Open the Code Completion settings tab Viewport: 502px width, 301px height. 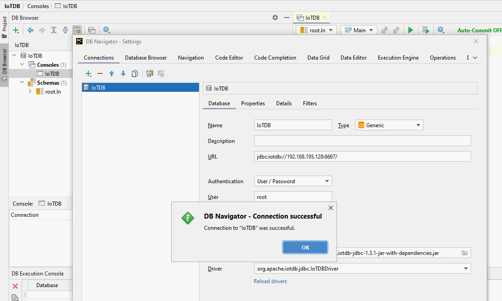tap(275, 58)
